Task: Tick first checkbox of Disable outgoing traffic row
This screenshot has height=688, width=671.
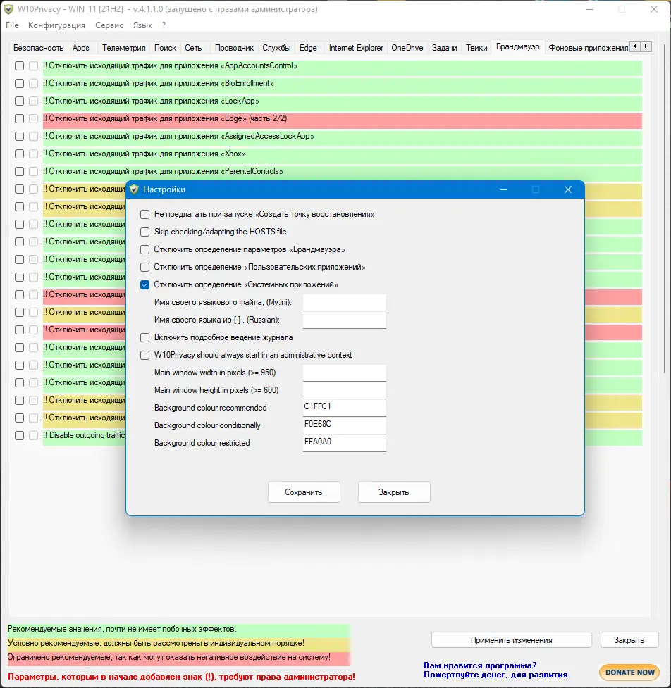Action: [19, 436]
